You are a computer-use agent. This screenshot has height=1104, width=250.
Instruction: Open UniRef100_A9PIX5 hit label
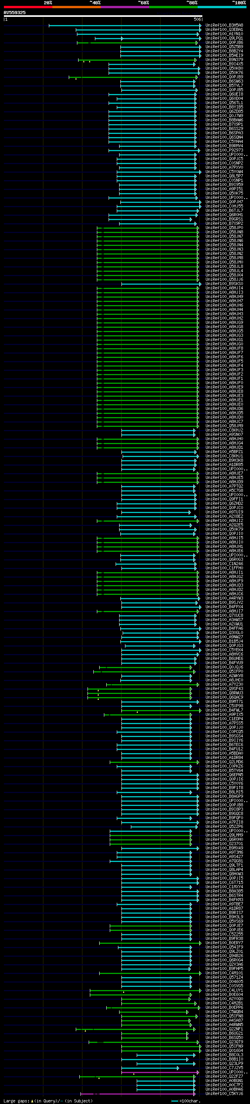(x=224, y=714)
